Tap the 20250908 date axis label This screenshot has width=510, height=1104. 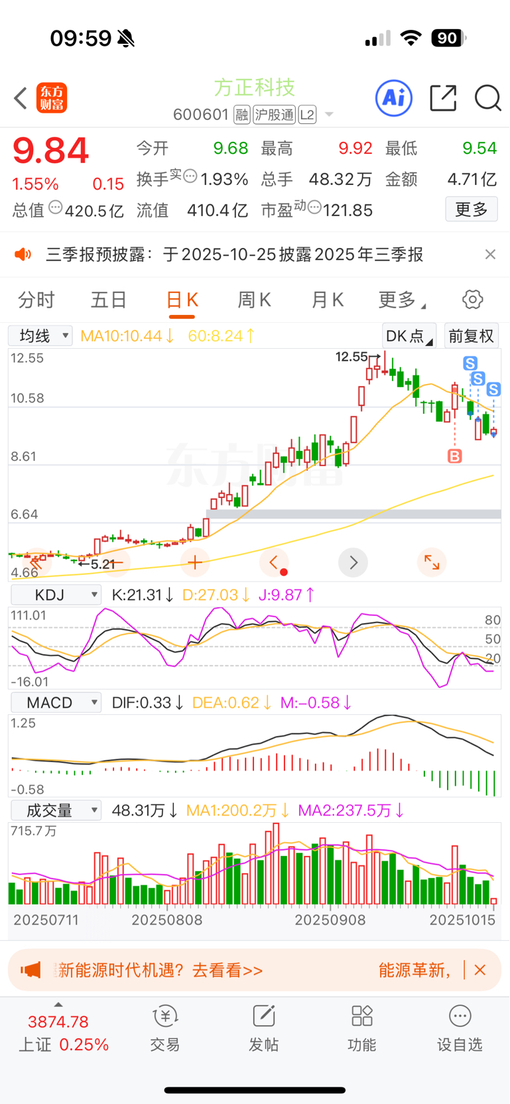point(330,920)
